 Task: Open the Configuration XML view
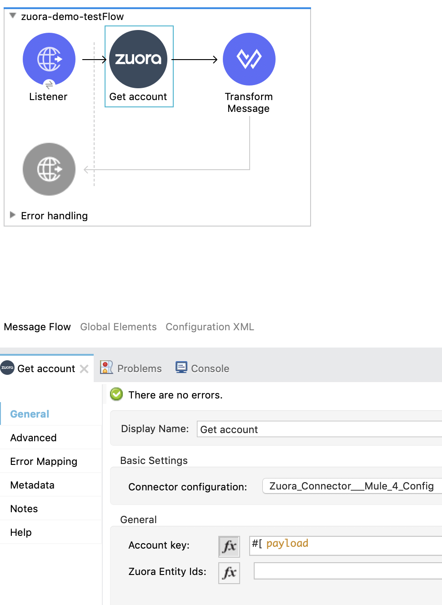pos(210,327)
